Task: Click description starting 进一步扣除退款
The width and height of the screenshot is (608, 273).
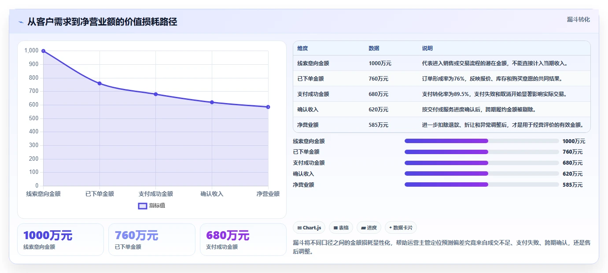Action: [x=503, y=125]
